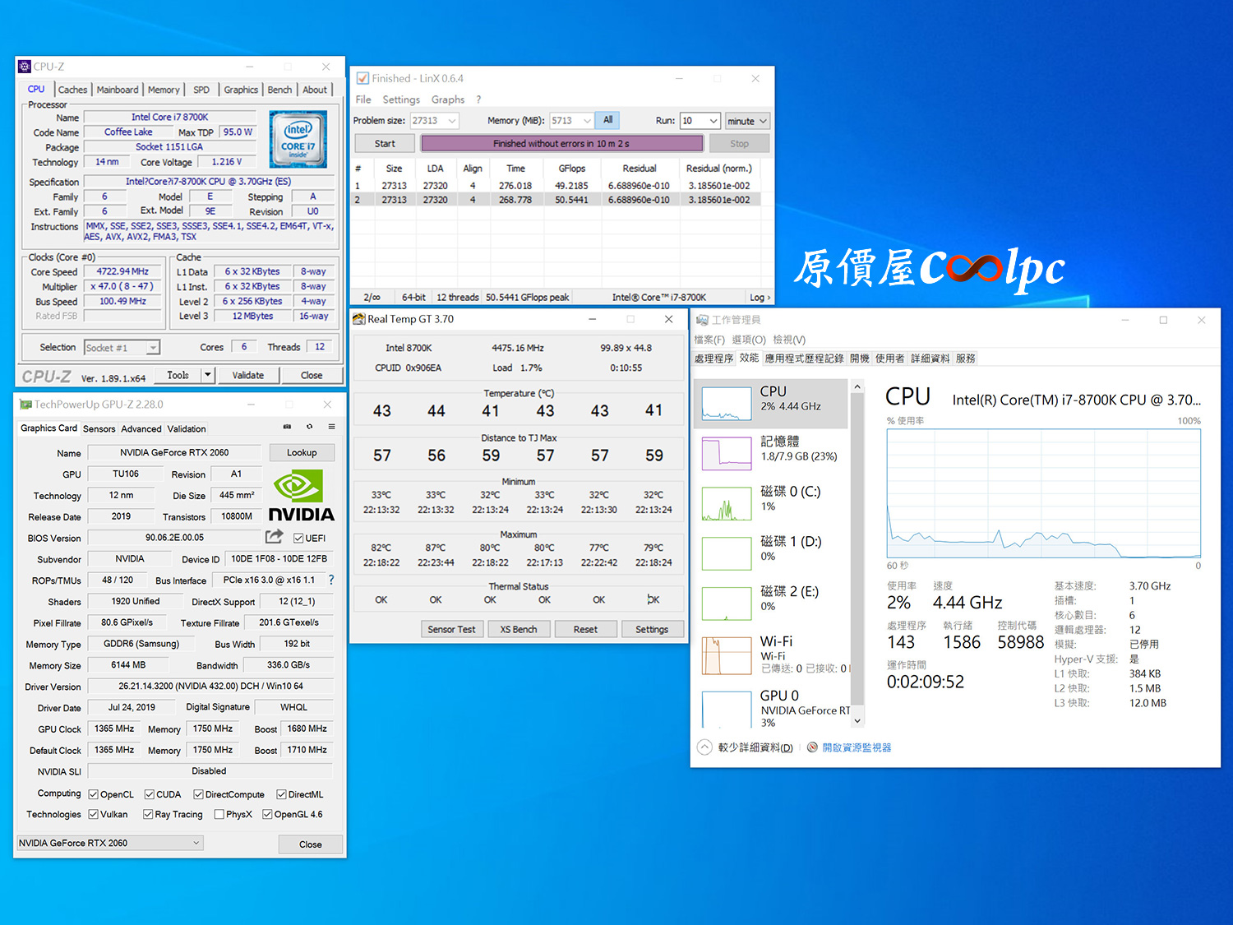Switch to Task Manager 處理程序 tab

click(713, 358)
